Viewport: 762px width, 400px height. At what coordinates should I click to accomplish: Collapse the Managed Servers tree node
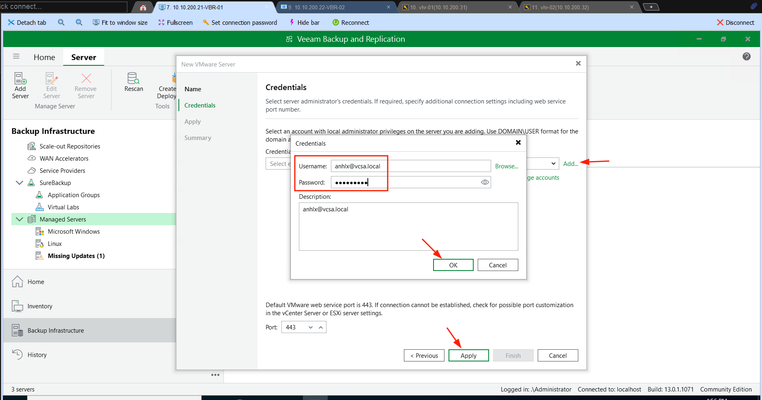tap(19, 219)
